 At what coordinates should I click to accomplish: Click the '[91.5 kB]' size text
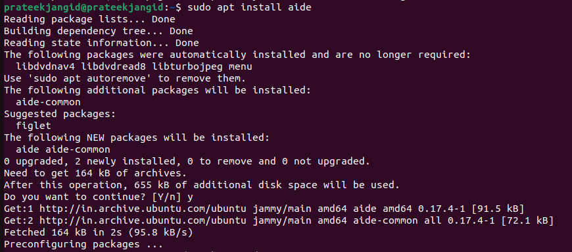pyautogui.click(x=497, y=209)
